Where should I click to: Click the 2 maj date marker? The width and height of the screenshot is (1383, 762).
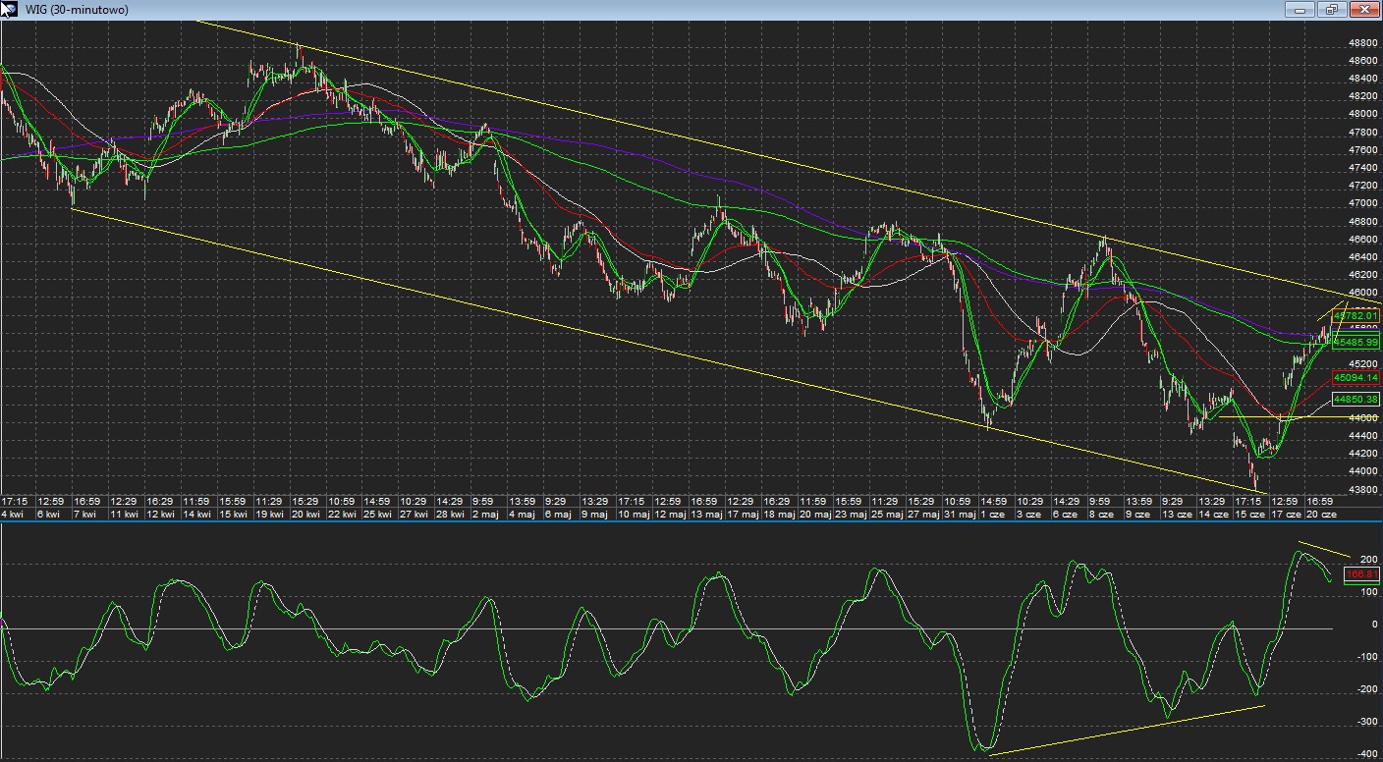(x=485, y=514)
